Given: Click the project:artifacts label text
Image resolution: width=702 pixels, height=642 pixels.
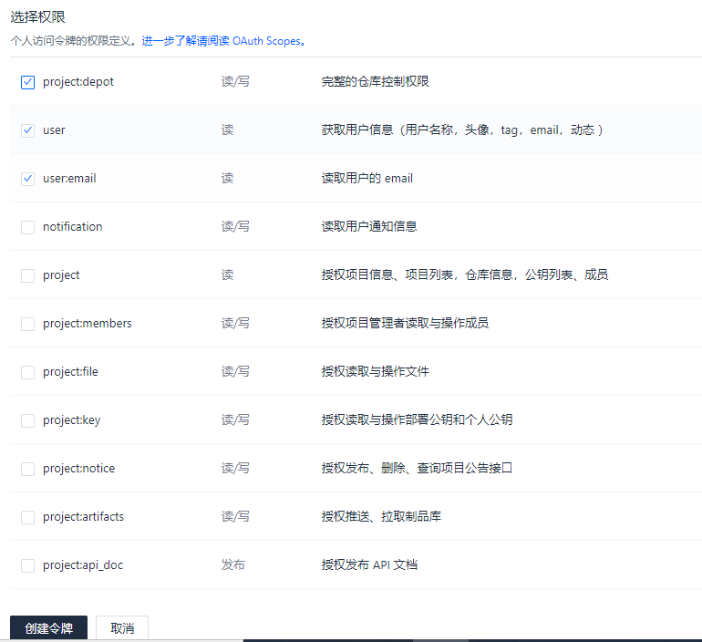Looking at the screenshot, I should (x=83, y=517).
